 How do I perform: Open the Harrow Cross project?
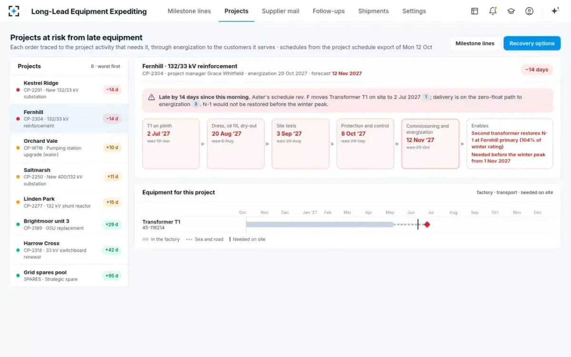[69, 250]
